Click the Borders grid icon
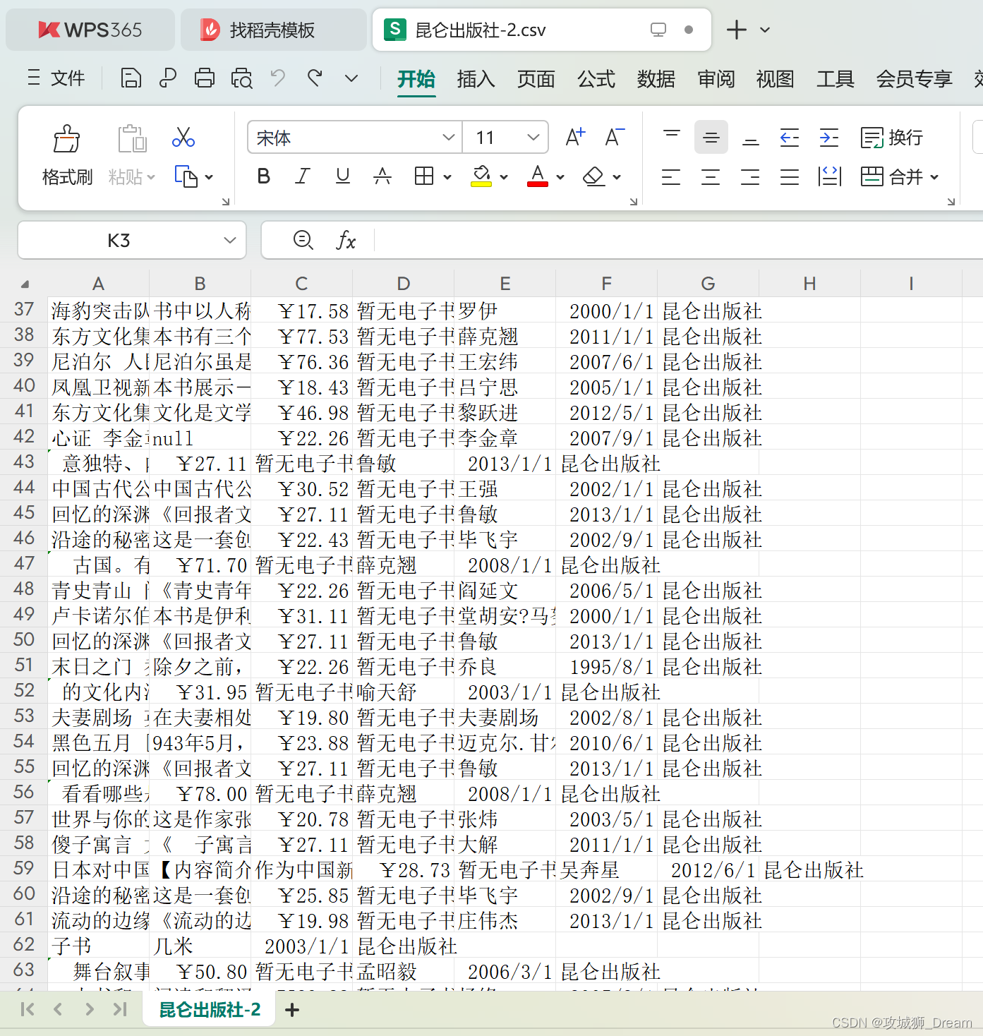 pos(424,176)
